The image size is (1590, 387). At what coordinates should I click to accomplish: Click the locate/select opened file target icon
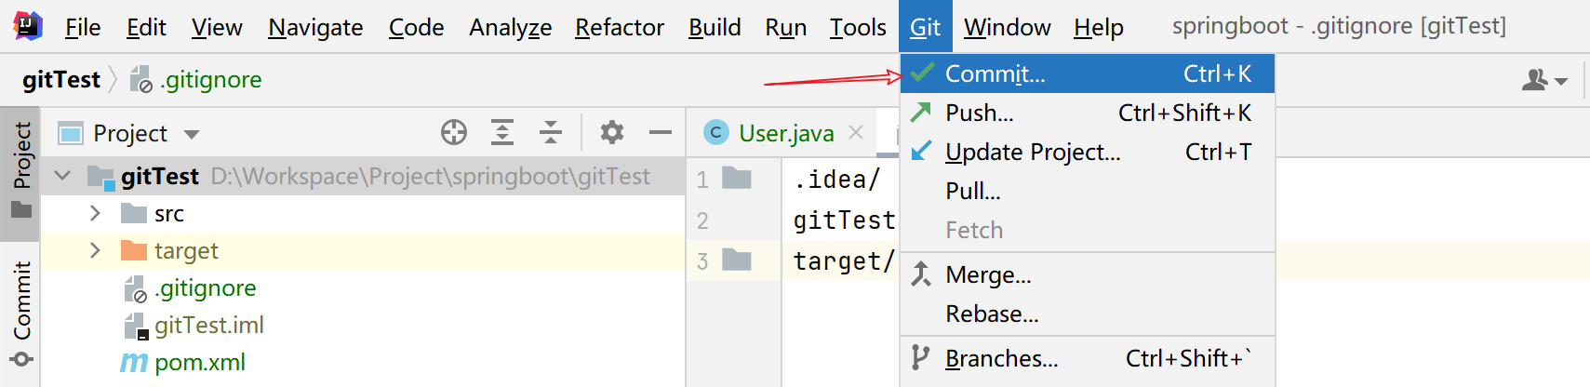(454, 133)
